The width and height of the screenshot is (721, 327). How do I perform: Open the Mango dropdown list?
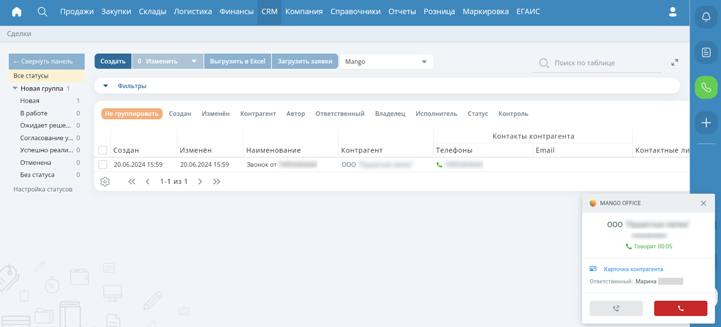[386, 62]
